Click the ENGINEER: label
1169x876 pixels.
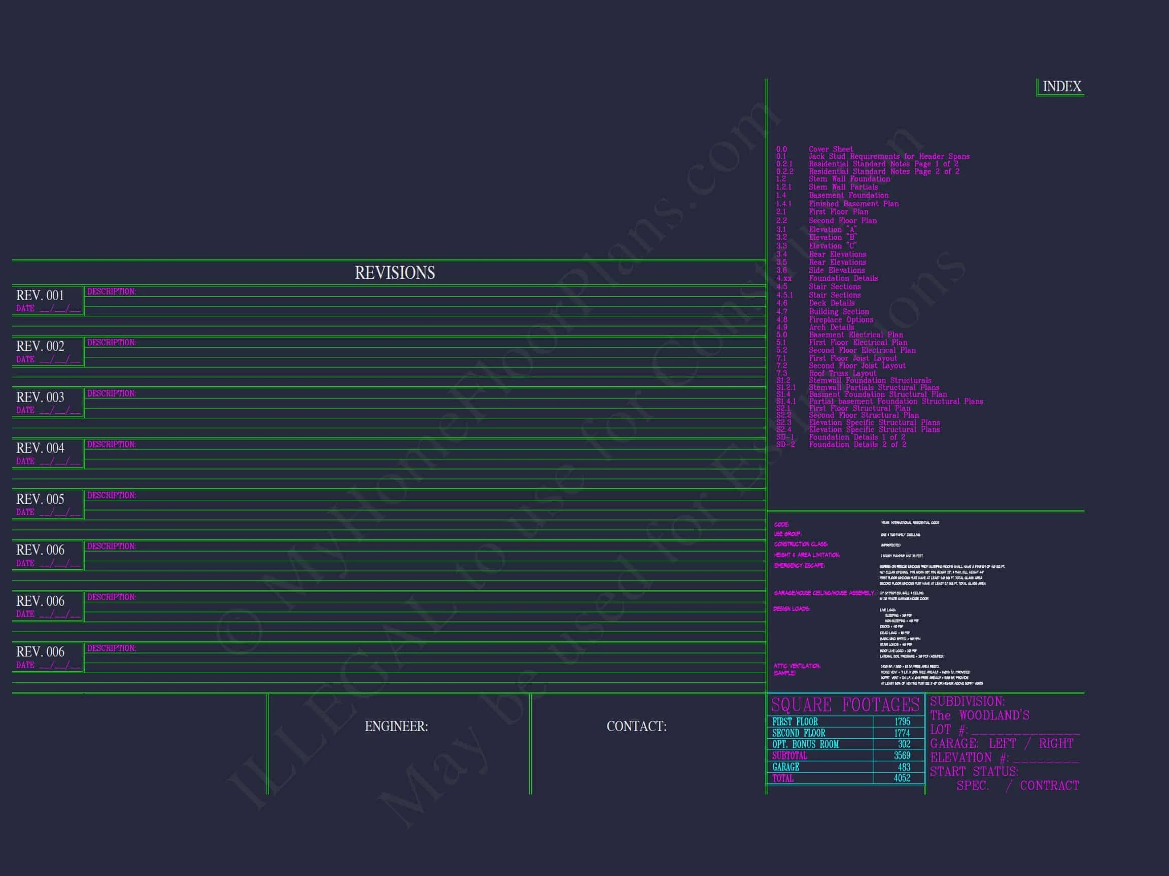[396, 726]
